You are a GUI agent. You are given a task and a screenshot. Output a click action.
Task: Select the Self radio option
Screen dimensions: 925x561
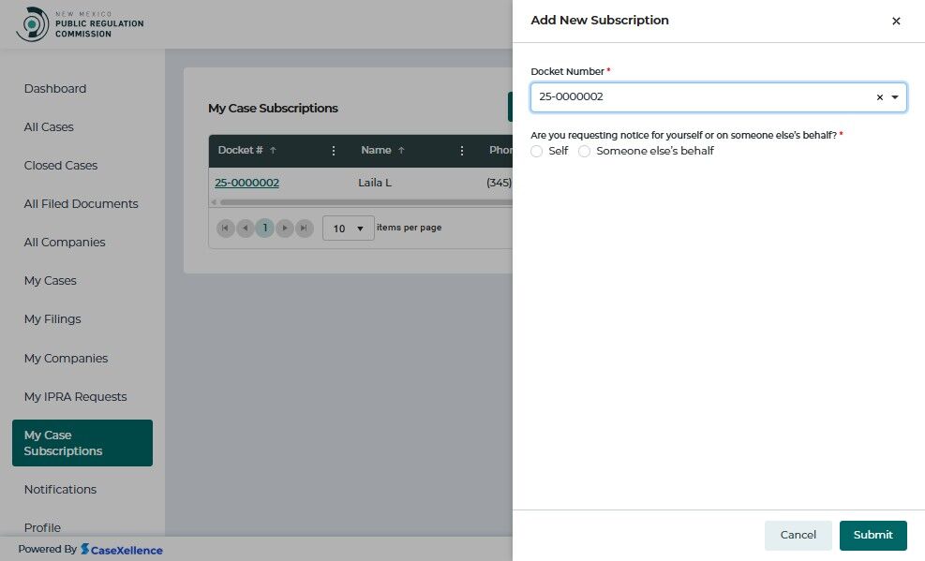(536, 152)
